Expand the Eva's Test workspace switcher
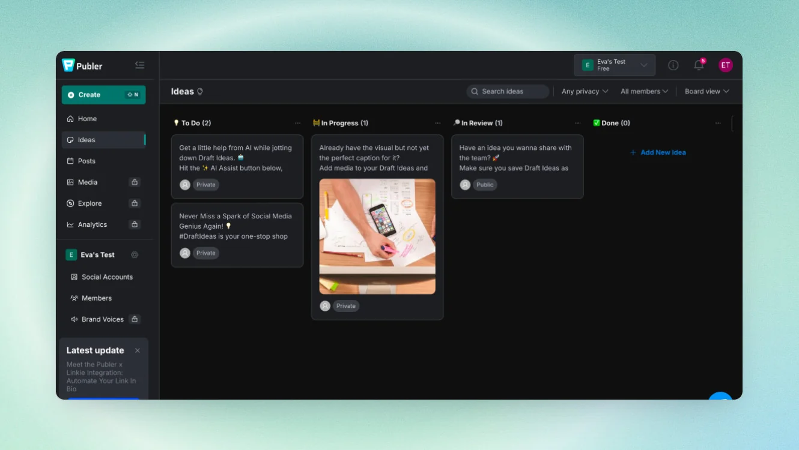This screenshot has height=450, width=799. [615, 65]
